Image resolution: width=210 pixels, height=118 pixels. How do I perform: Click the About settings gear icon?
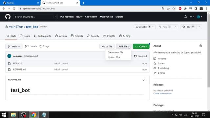[x=200, y=46]
